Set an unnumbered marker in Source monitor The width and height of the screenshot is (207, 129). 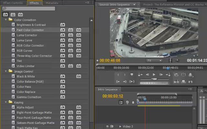pos(132,74)
